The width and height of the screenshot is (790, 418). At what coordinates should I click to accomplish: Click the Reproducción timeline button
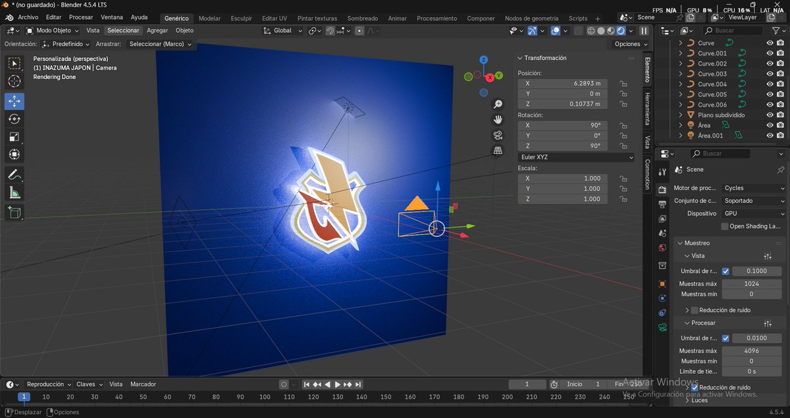pos(49,384)
